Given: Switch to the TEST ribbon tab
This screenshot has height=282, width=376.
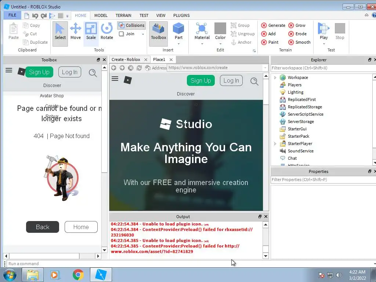Looking at the screenshot, I should point(144,15).
